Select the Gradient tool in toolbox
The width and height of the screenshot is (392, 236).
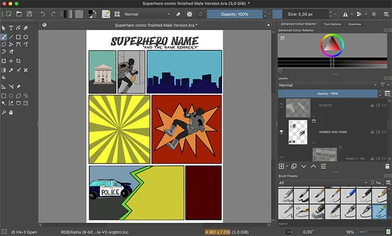coord(4,70)
